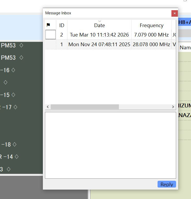
Task: Sort by the ID column header
Action: 62,25
